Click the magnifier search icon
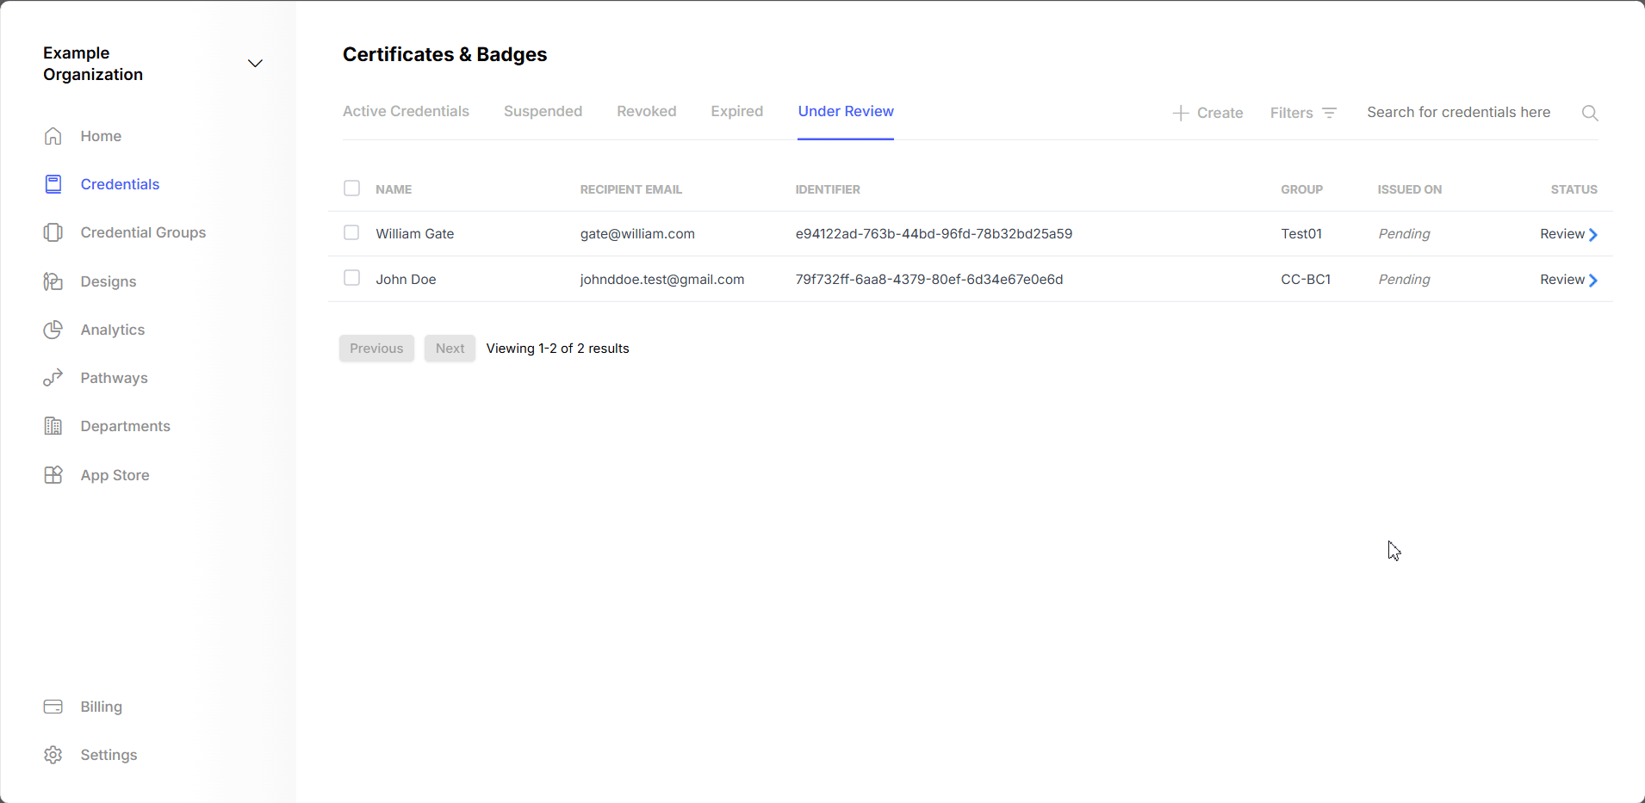The height and width of the screenshot is (803, 1645). (1590, 113)
